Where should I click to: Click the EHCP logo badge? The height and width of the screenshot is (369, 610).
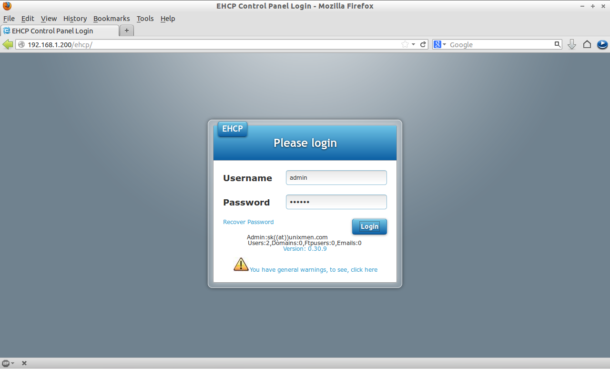233,129
